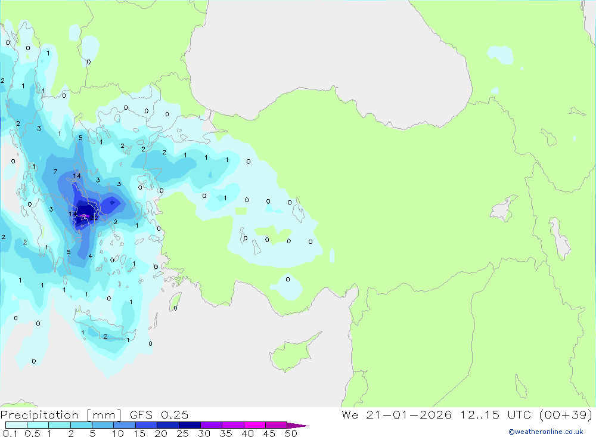
Task: Select the 5–10 mm legend color box
Action: tap(103, 425)
